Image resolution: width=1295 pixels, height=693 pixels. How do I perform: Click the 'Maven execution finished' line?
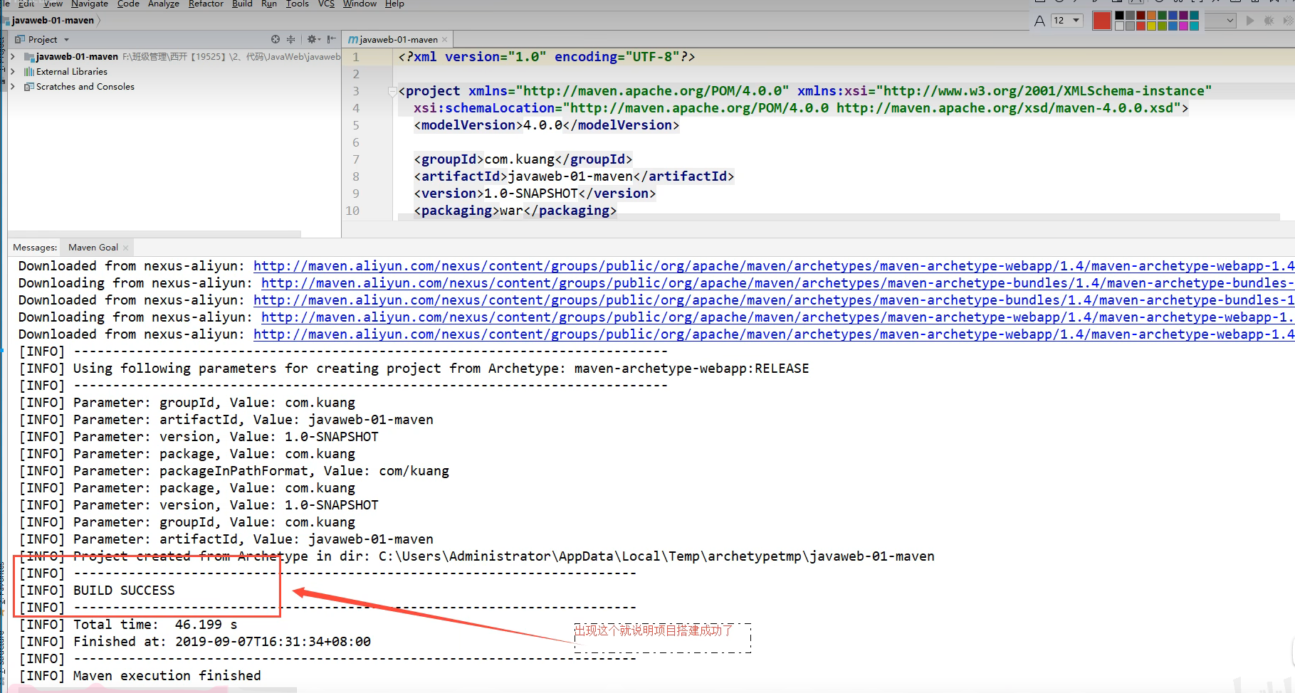(x=140, y=676)
